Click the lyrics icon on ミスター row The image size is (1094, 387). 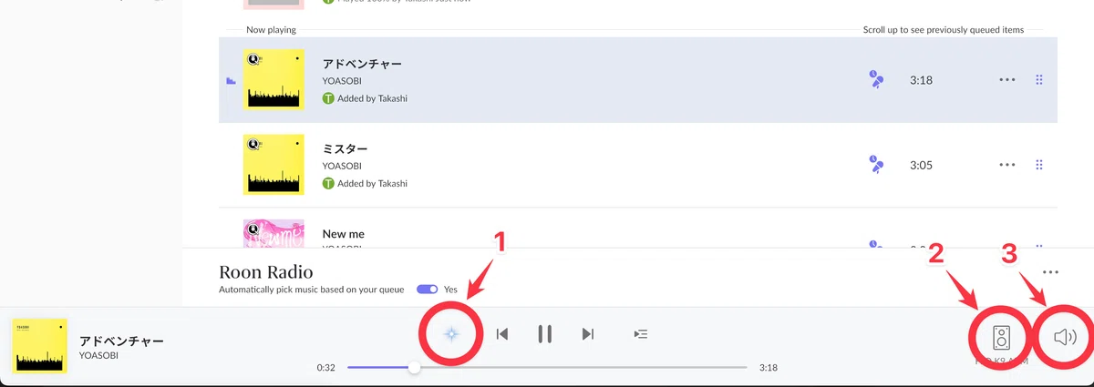875,165
